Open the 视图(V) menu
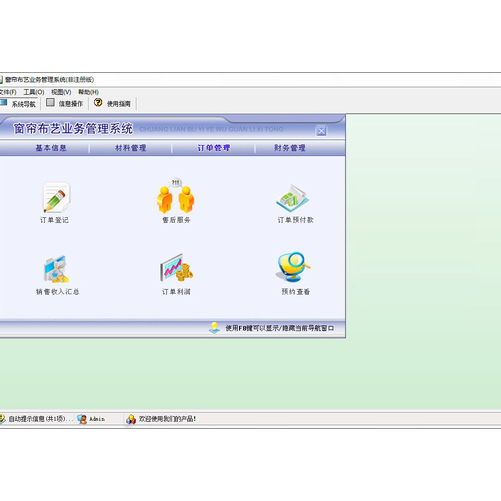The width and height of the screenshot is (501, 501). pyautogui.click(x=61, y=92)
